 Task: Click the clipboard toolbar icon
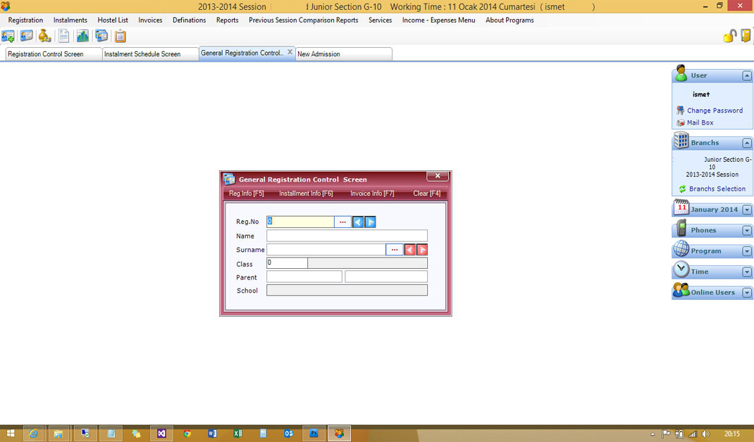click(120, 36)
